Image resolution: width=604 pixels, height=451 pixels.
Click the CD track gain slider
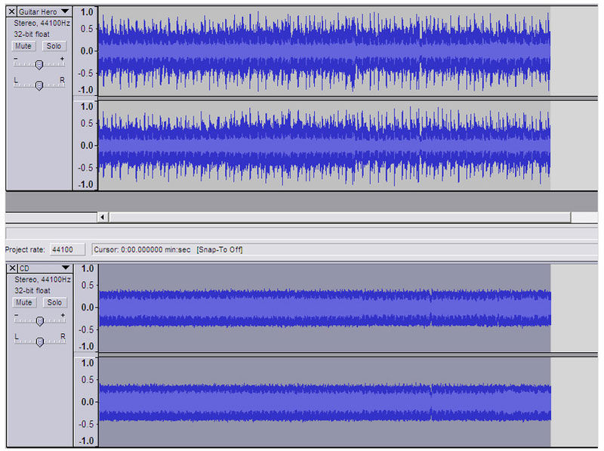coord(40,320)
